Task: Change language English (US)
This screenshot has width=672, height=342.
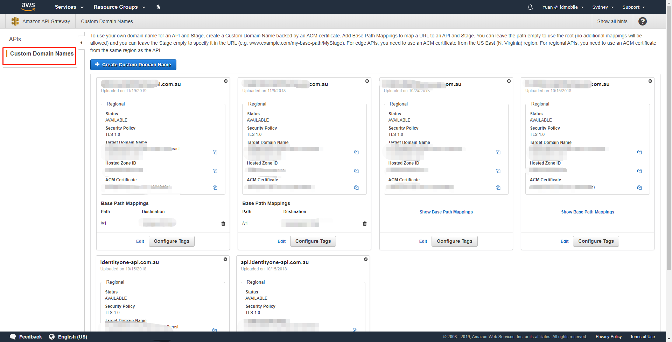Action: pos(68,337)
